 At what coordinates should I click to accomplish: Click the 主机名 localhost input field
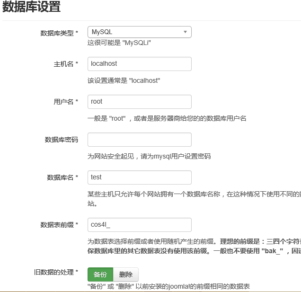click(139, 64)
